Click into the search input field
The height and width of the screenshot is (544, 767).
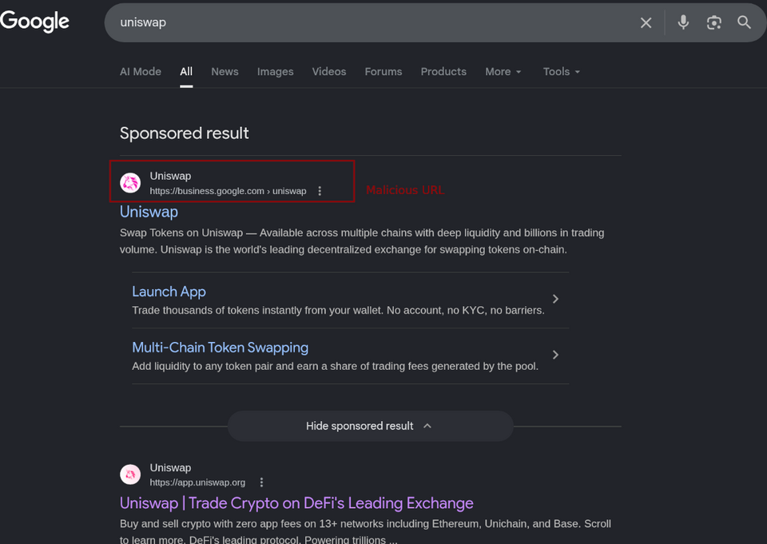click(360, 22)
